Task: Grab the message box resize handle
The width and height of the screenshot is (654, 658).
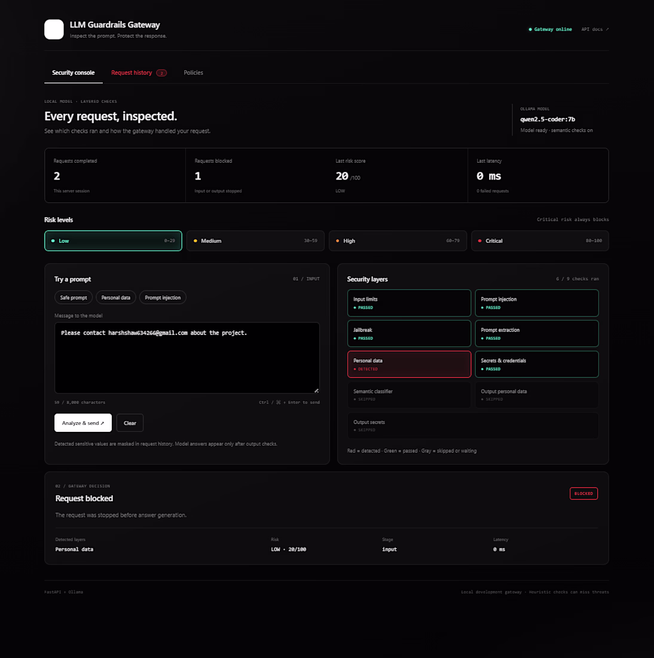Action: (x=316, y=391)
